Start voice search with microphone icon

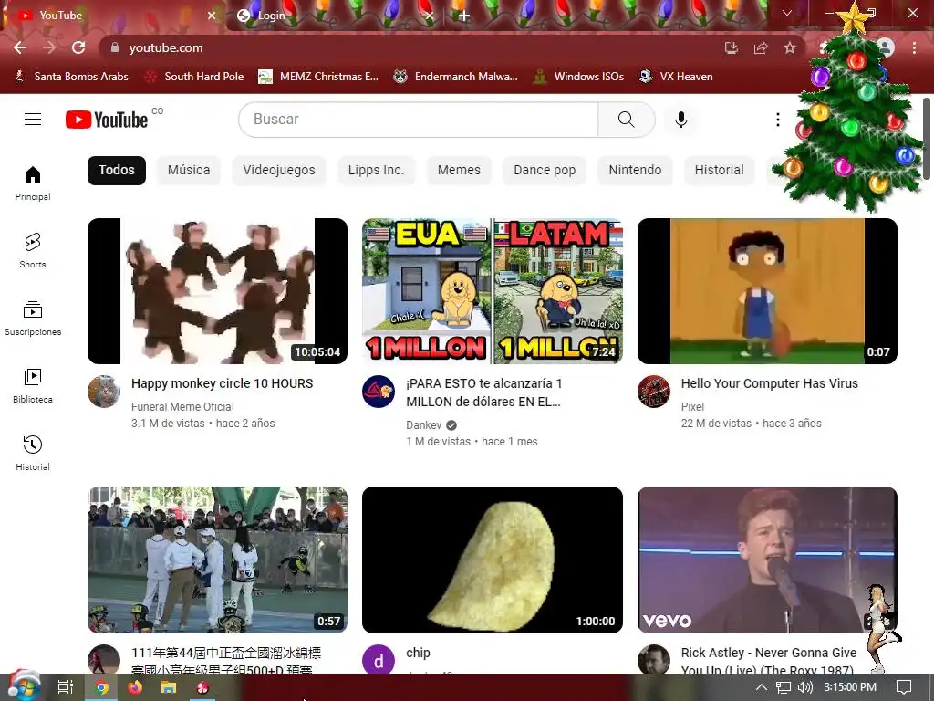(680, 120)
